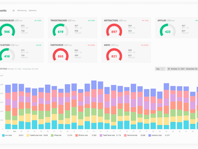Screen dimensions: 198x149
Task: Click the 969 Oct value in Adtraction card
Action: point(130,26)
